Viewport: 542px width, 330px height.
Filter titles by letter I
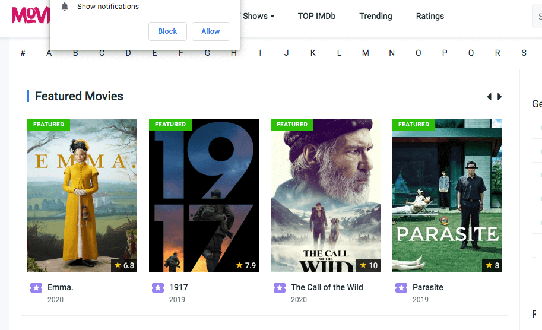click(260, 53)
